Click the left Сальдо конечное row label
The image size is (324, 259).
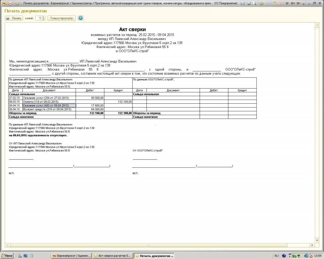(x=21, y=117)
